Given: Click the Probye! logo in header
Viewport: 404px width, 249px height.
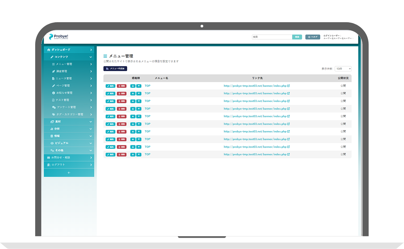Looking at the screenshot, I should [x=58, y=37].
